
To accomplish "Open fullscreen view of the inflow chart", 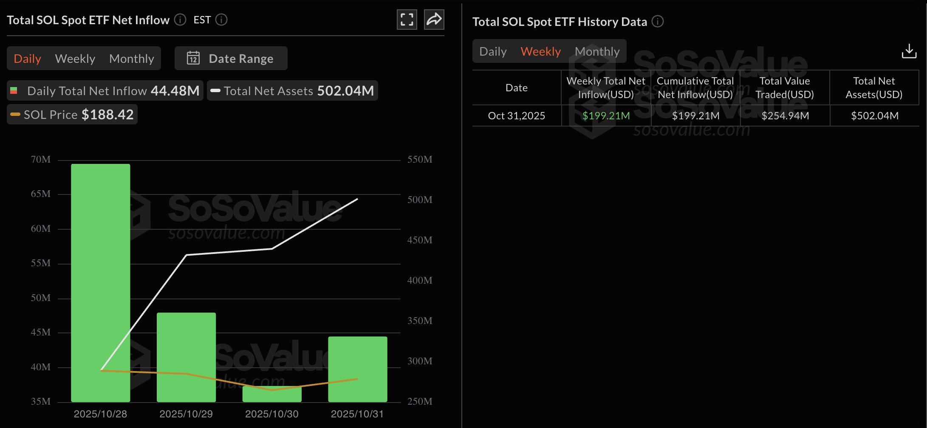I will [407, 19].
